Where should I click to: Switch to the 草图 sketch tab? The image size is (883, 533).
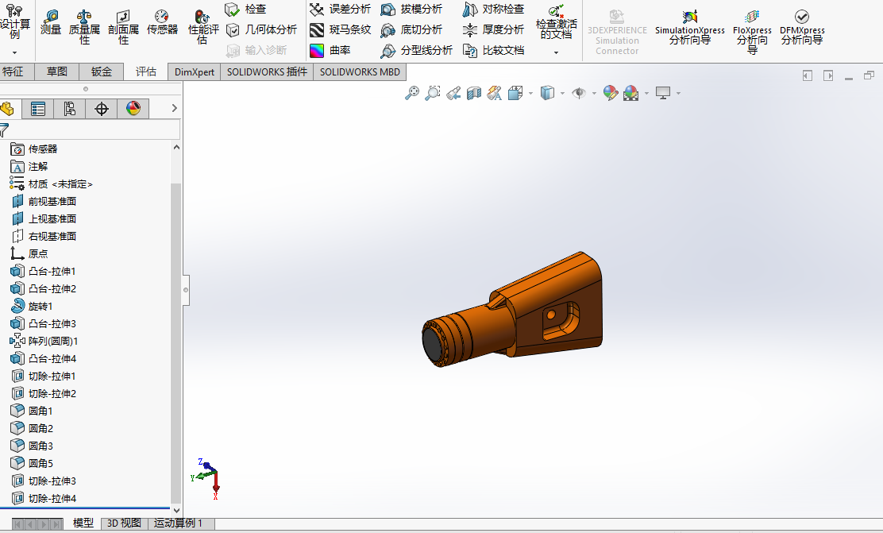(57, 71)
